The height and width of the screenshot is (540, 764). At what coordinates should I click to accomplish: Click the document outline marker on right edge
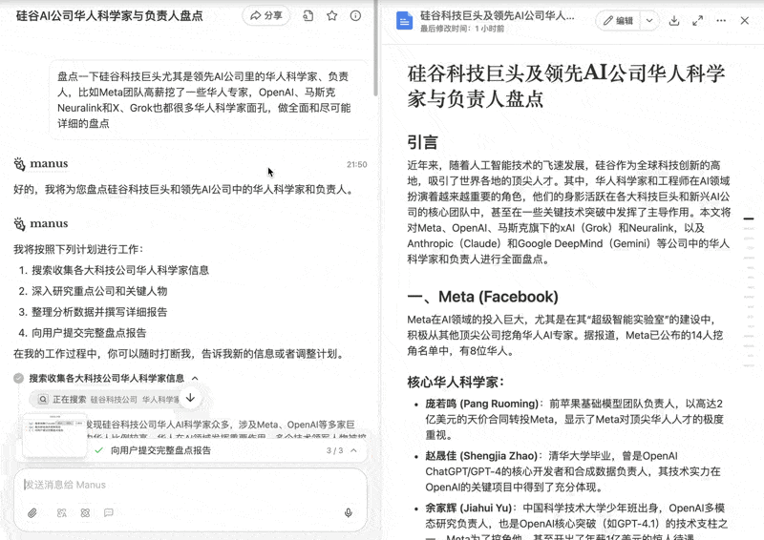[749, 218]
